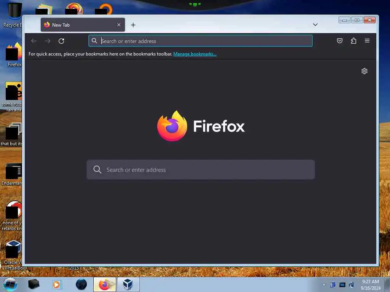390x292 pixels.
Task: Minimize the Firefox window
Action: tap(344, 20)
